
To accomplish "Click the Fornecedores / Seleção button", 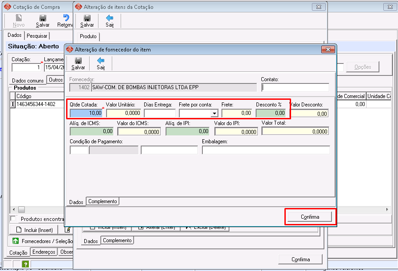I will point(42,241).
